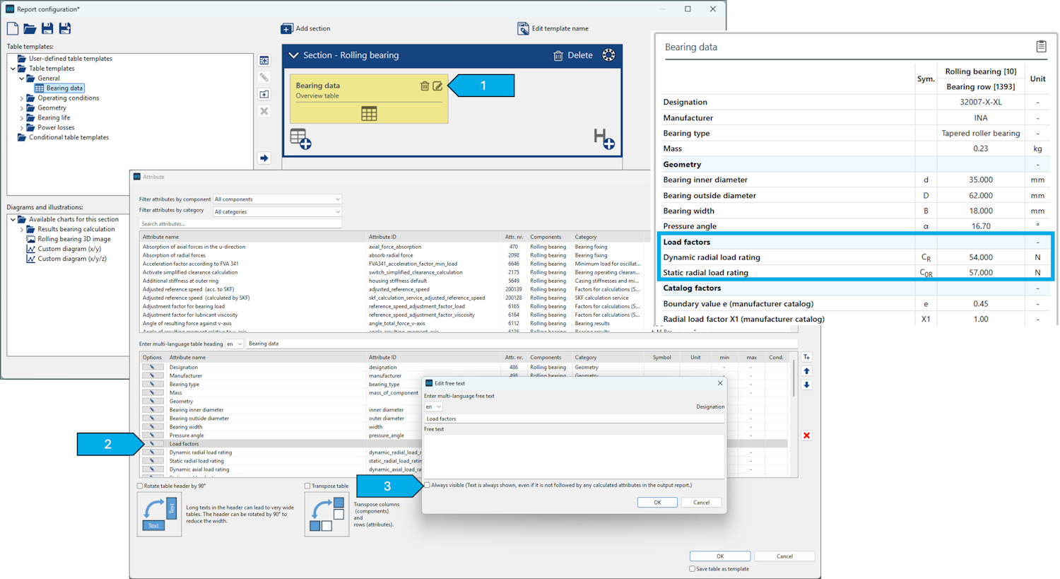The width and height of the screenshot is (1060, 579).
Task: Select the Conditional table templates folder
Action: 69,137
